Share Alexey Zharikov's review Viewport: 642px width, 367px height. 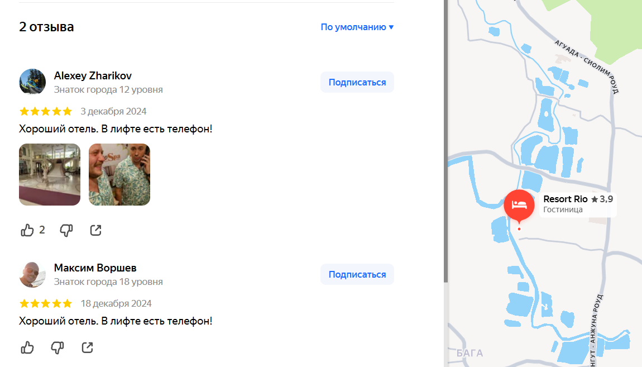pyautogui.click(x=96, y=230)
